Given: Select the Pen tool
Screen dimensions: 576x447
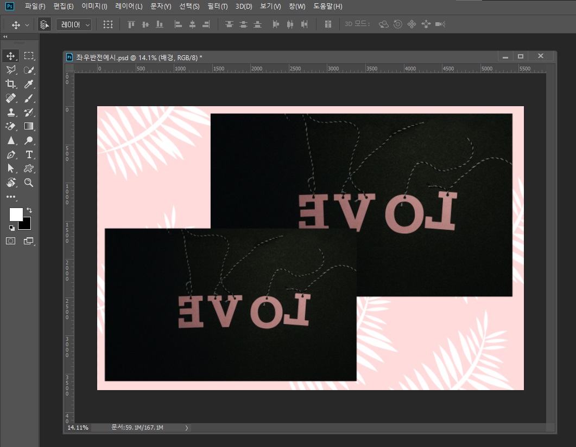Looking at the screenshot, I should click(x=11, y=154).
